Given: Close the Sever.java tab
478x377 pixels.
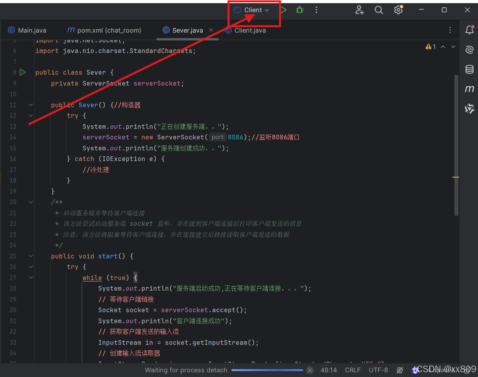Looking at the screenshot, I should (x=211, y=30).
